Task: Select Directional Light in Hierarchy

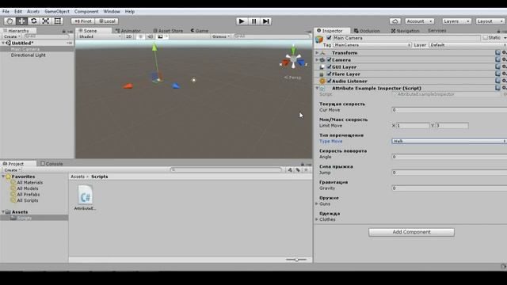Action: (29, 55)
